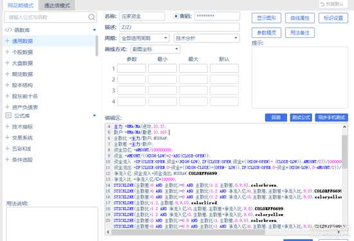354x241 pixels.
Task: Click code line 5 starting with 散户
Action: [x=142, y=132]
